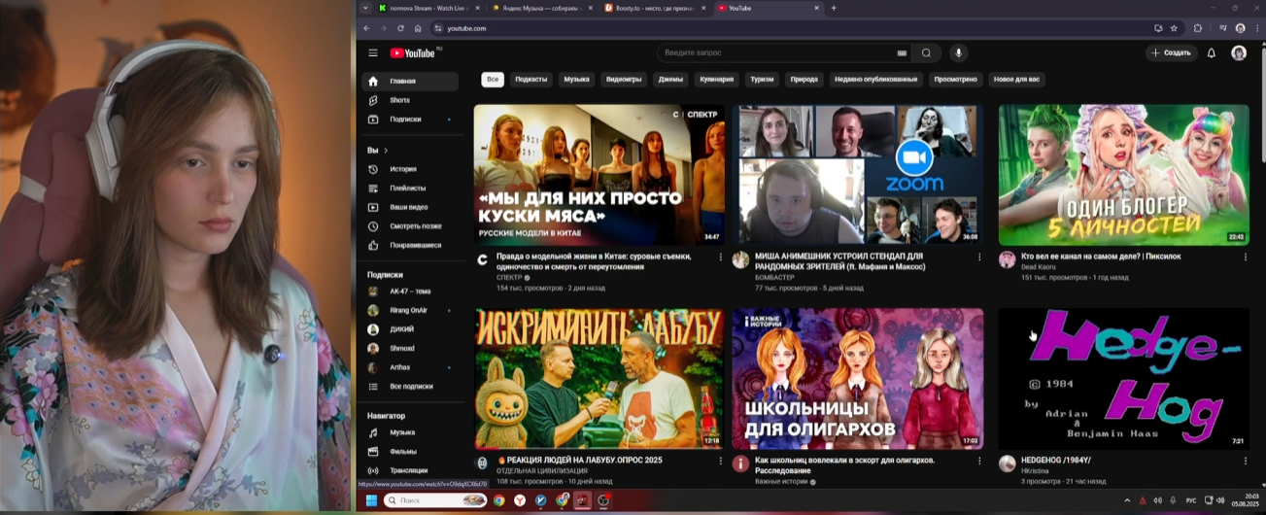Open options for HEDGEHOG /1984Y/ video
Image resolution: width=1266 pixels, height=515 pixels.
coord(1246,461)
